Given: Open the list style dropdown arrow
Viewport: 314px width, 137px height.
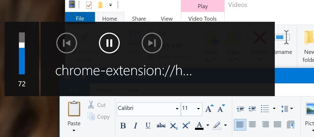Looking at the screenshot, I should (x=274, y=109).
